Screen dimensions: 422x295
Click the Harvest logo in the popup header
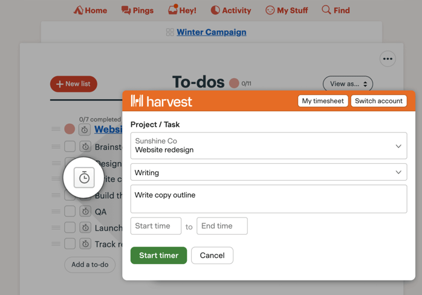click(161, 101)
